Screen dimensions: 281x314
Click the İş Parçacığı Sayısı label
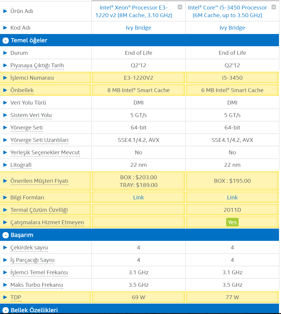coord(33,260)
